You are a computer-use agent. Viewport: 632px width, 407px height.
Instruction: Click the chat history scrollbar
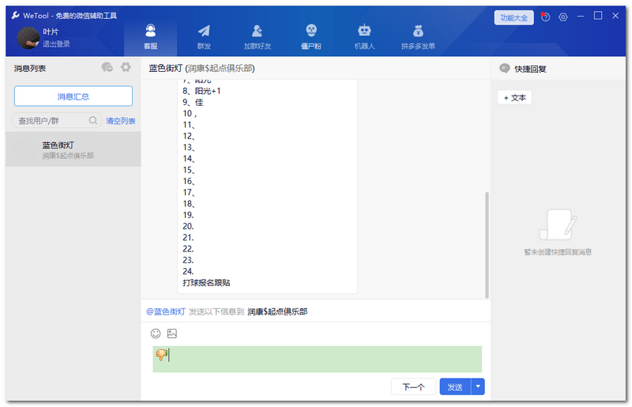(x=487, y=245)
